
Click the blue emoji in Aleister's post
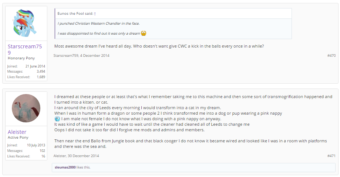(57, 119)
